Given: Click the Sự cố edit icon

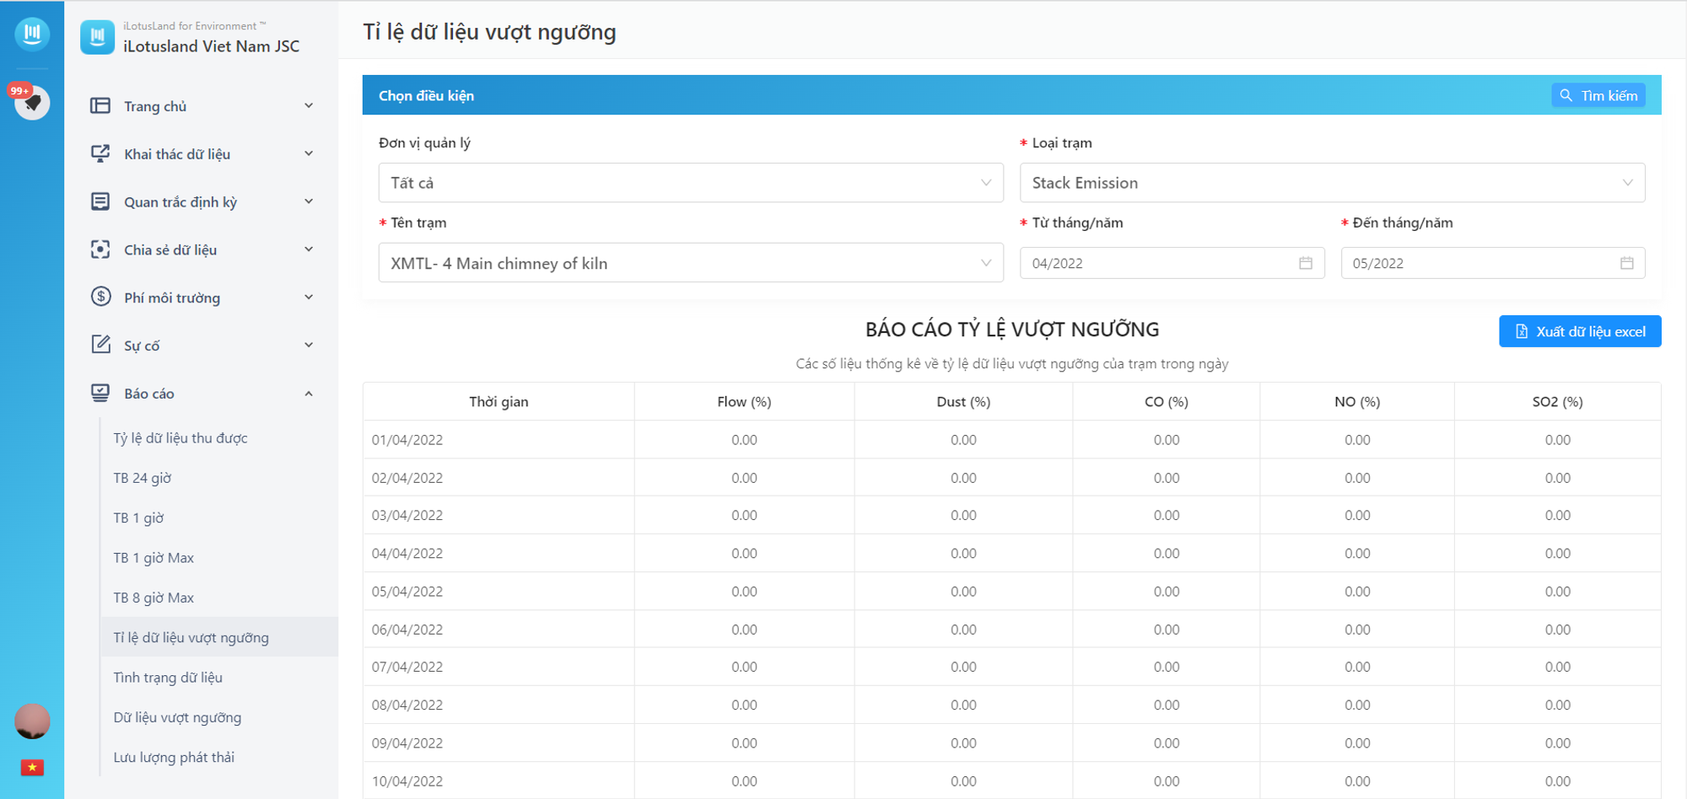Looking at the screenshot, I should [x=100, y=345].
